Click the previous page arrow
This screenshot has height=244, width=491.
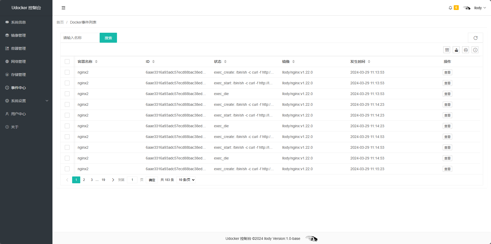coord(67,180)
